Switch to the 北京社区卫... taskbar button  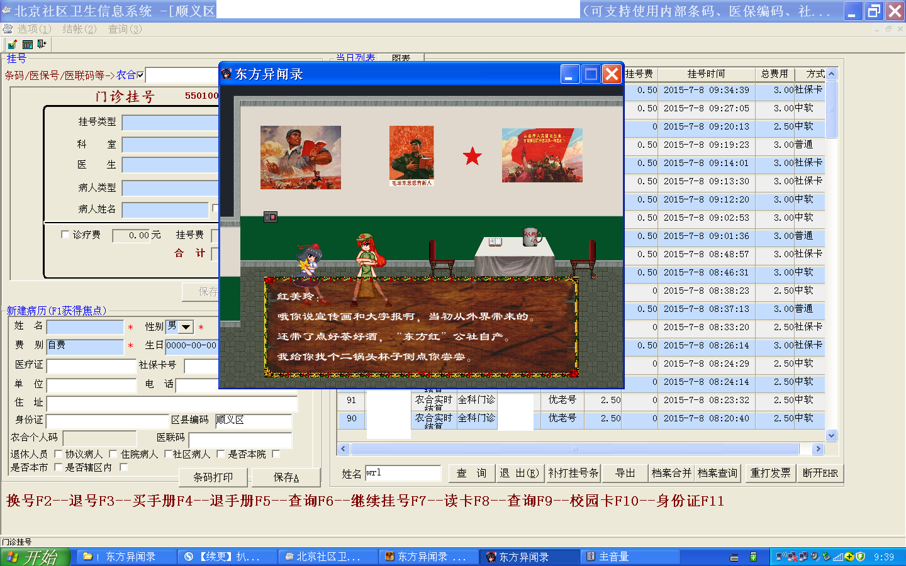click(327, 557)
